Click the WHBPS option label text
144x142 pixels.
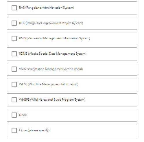(x=52, y=100)
